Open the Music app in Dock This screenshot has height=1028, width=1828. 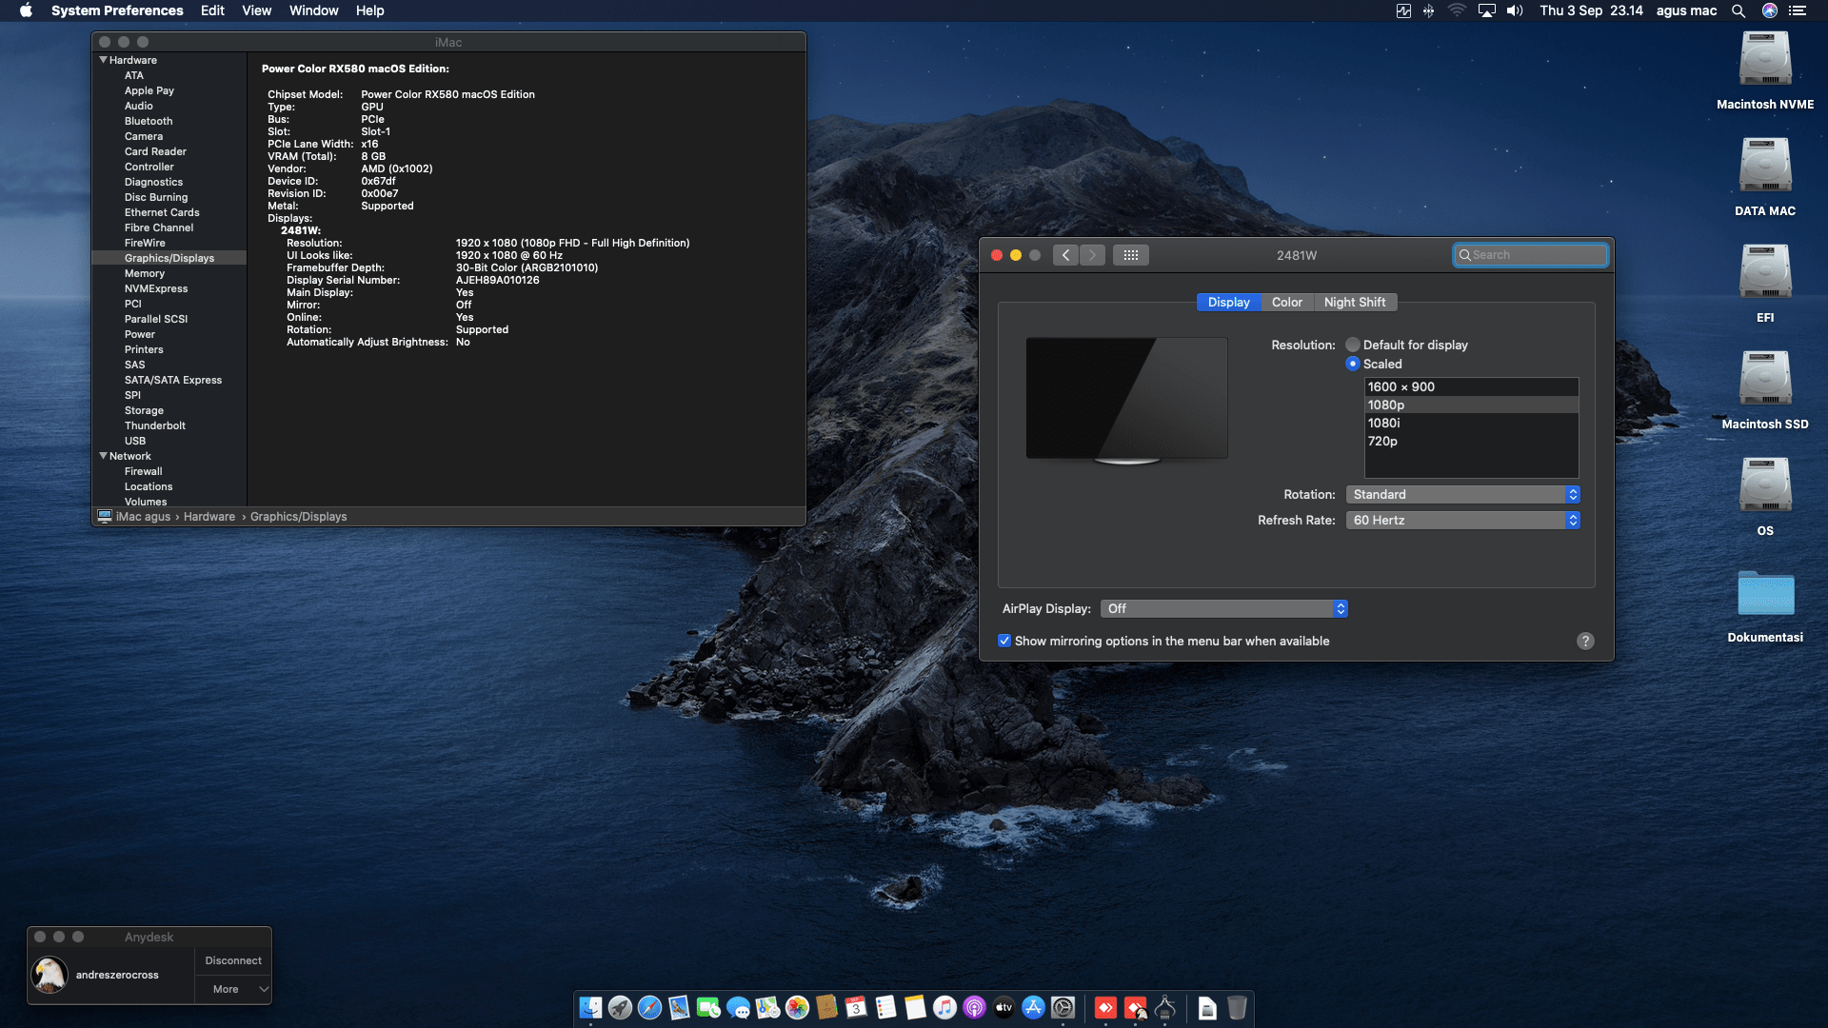pos(944,1007)
